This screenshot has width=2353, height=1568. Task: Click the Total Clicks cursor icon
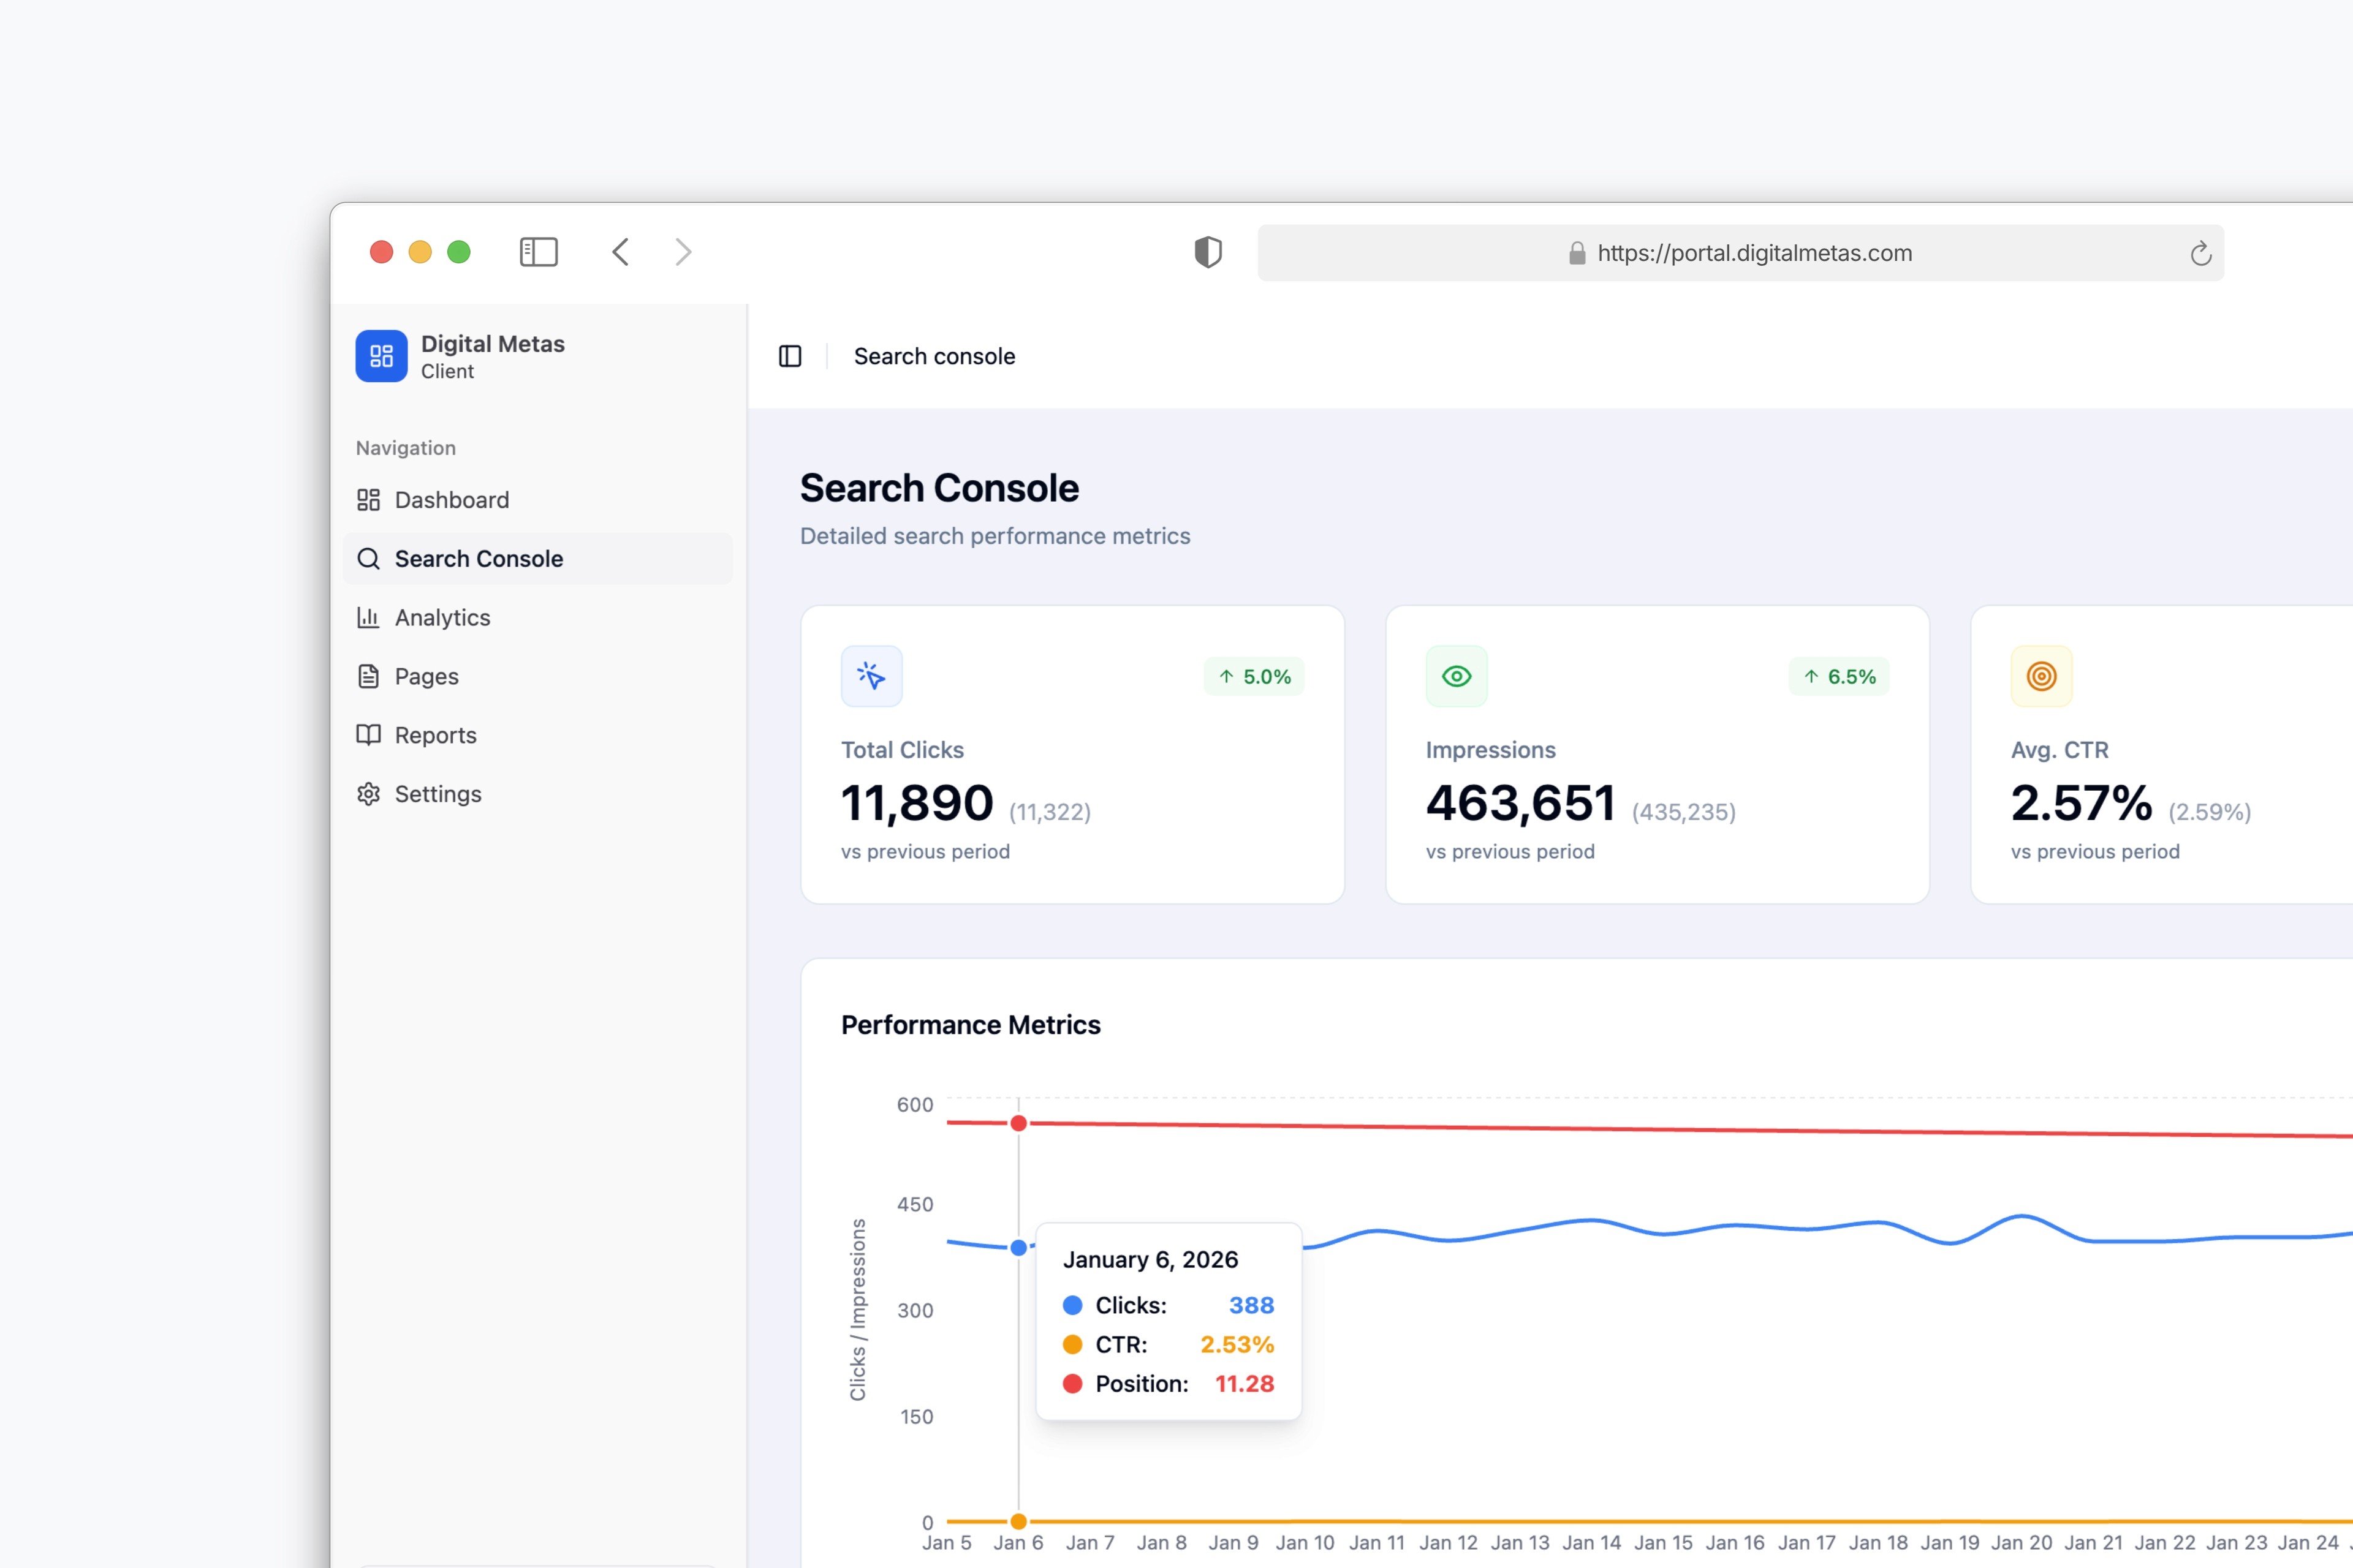871,676
